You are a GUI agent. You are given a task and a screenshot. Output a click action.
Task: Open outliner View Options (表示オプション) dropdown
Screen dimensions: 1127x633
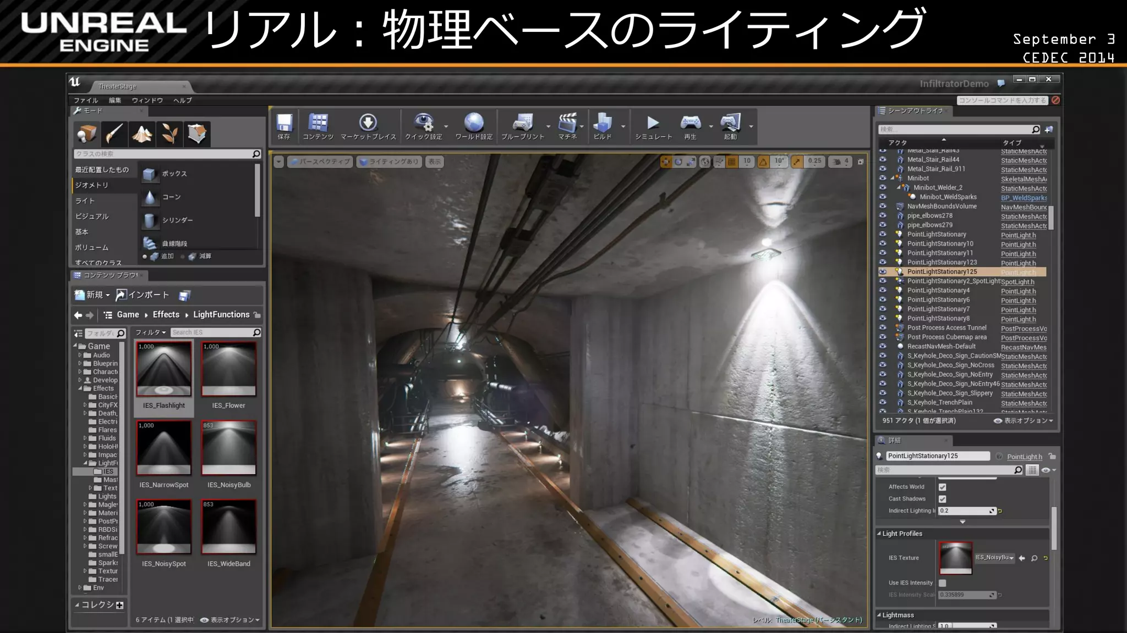coord(1024,421)
